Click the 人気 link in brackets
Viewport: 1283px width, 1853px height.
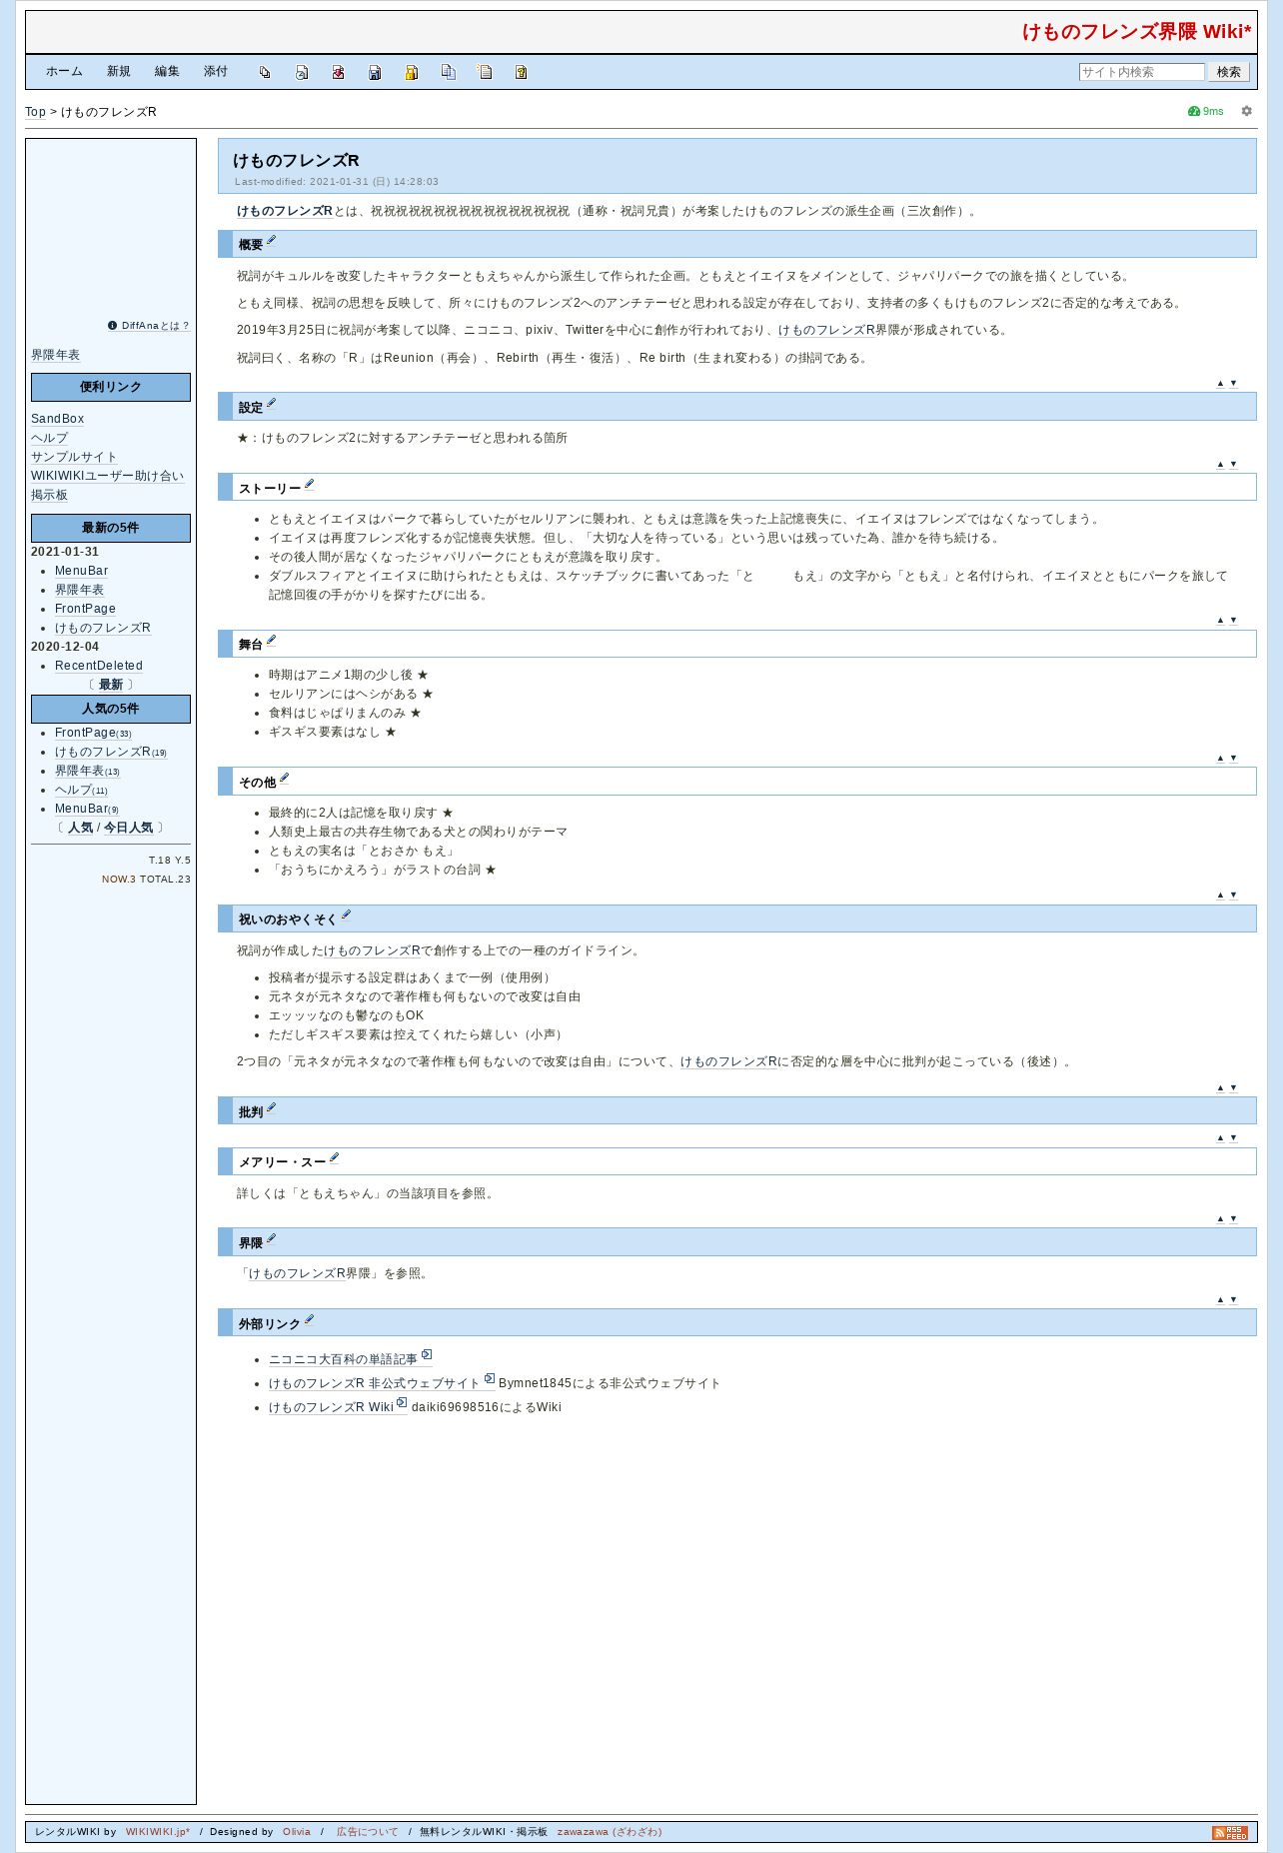coord(80,829)
